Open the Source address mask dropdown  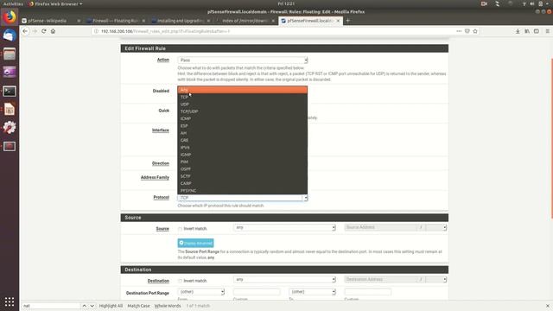tap(435, 227)
